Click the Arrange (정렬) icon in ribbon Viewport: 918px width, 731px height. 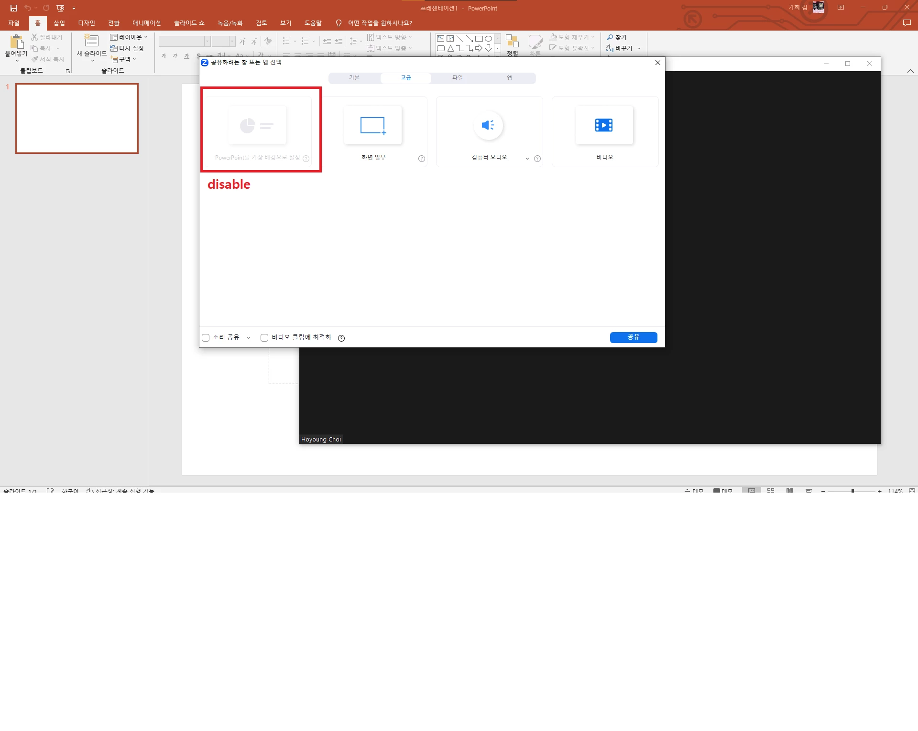[512, 42]
